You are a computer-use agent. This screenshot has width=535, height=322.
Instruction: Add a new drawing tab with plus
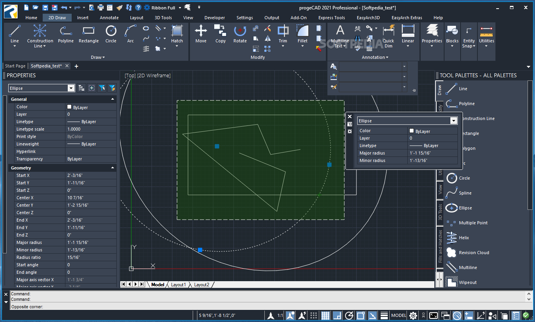76,66
